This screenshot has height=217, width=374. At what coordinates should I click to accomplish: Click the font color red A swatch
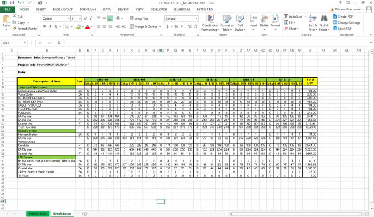pyautogui.click(x=87, y=26)
